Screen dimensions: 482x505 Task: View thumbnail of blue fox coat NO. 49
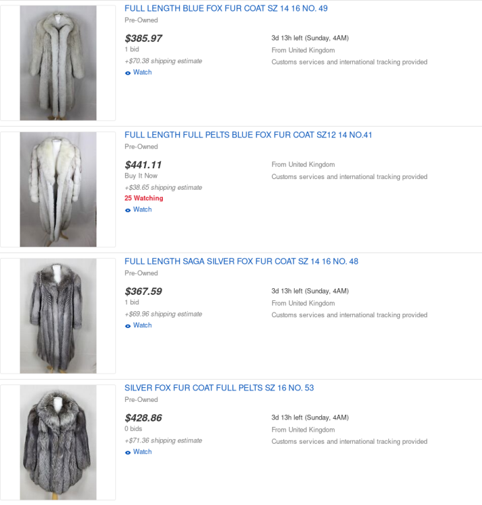[58, 63]
